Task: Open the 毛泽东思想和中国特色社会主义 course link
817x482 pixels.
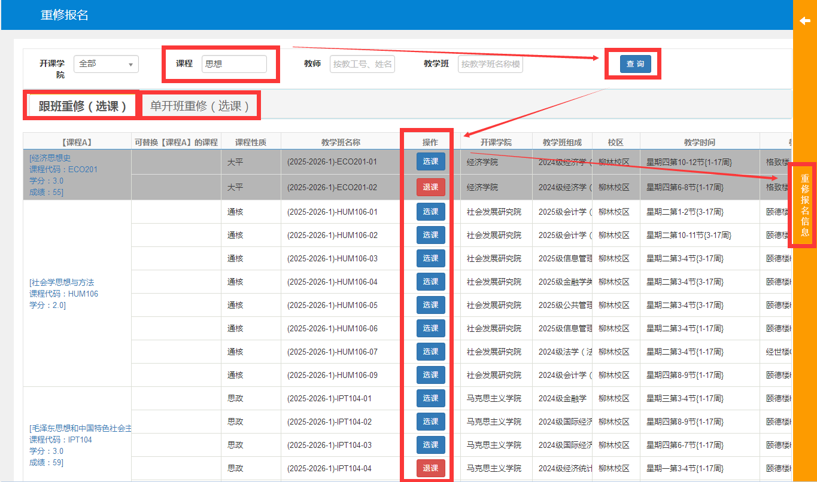Action: click(x=81, y=429)
